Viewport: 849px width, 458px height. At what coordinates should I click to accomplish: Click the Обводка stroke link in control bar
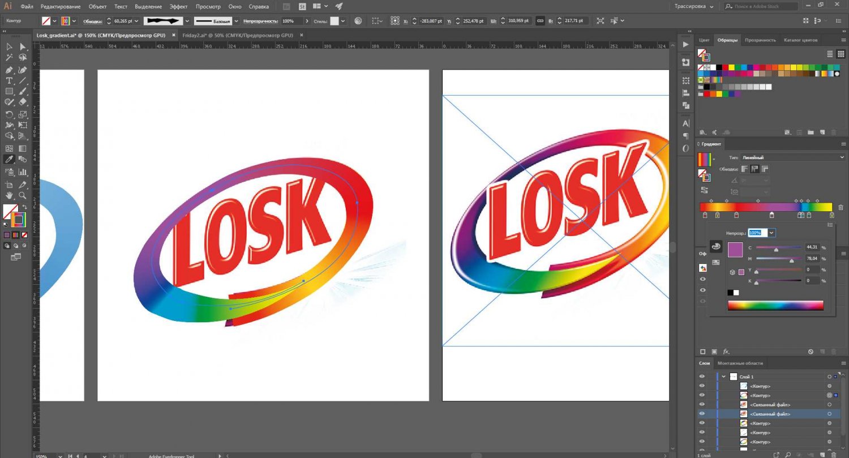coord(92,21)
